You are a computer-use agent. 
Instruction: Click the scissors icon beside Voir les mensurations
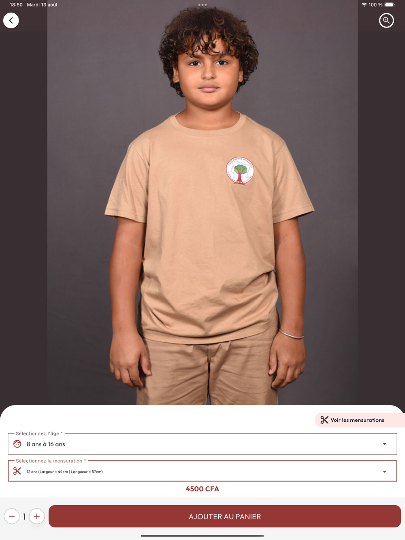[324, 420]
